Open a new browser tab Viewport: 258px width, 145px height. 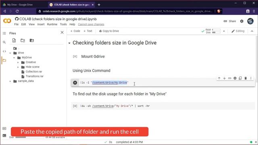point(99,5)
